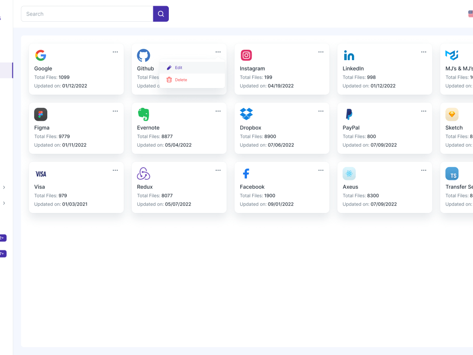Click the Instagram card title
The image size is (473, 355).
253,69
